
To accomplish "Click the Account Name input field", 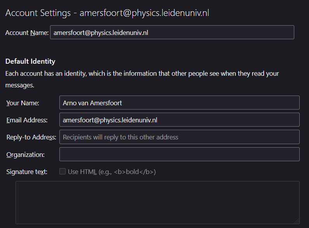I will click(x=172, y=33).
